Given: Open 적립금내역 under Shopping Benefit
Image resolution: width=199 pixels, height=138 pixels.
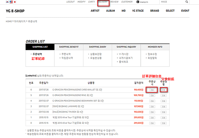Looking at the screenshot, I should (67, 58).
